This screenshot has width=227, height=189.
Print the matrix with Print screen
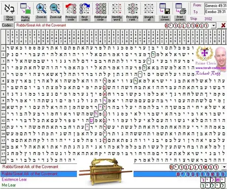pos(180,12)
